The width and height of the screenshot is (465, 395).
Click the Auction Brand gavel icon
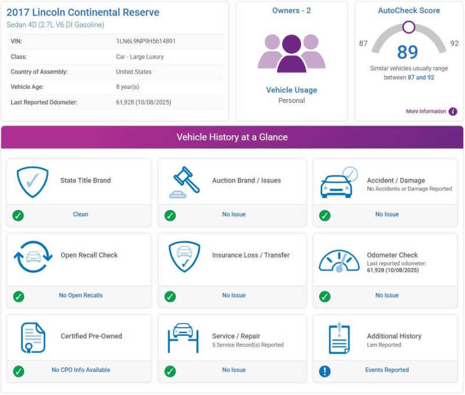[184, 182]
